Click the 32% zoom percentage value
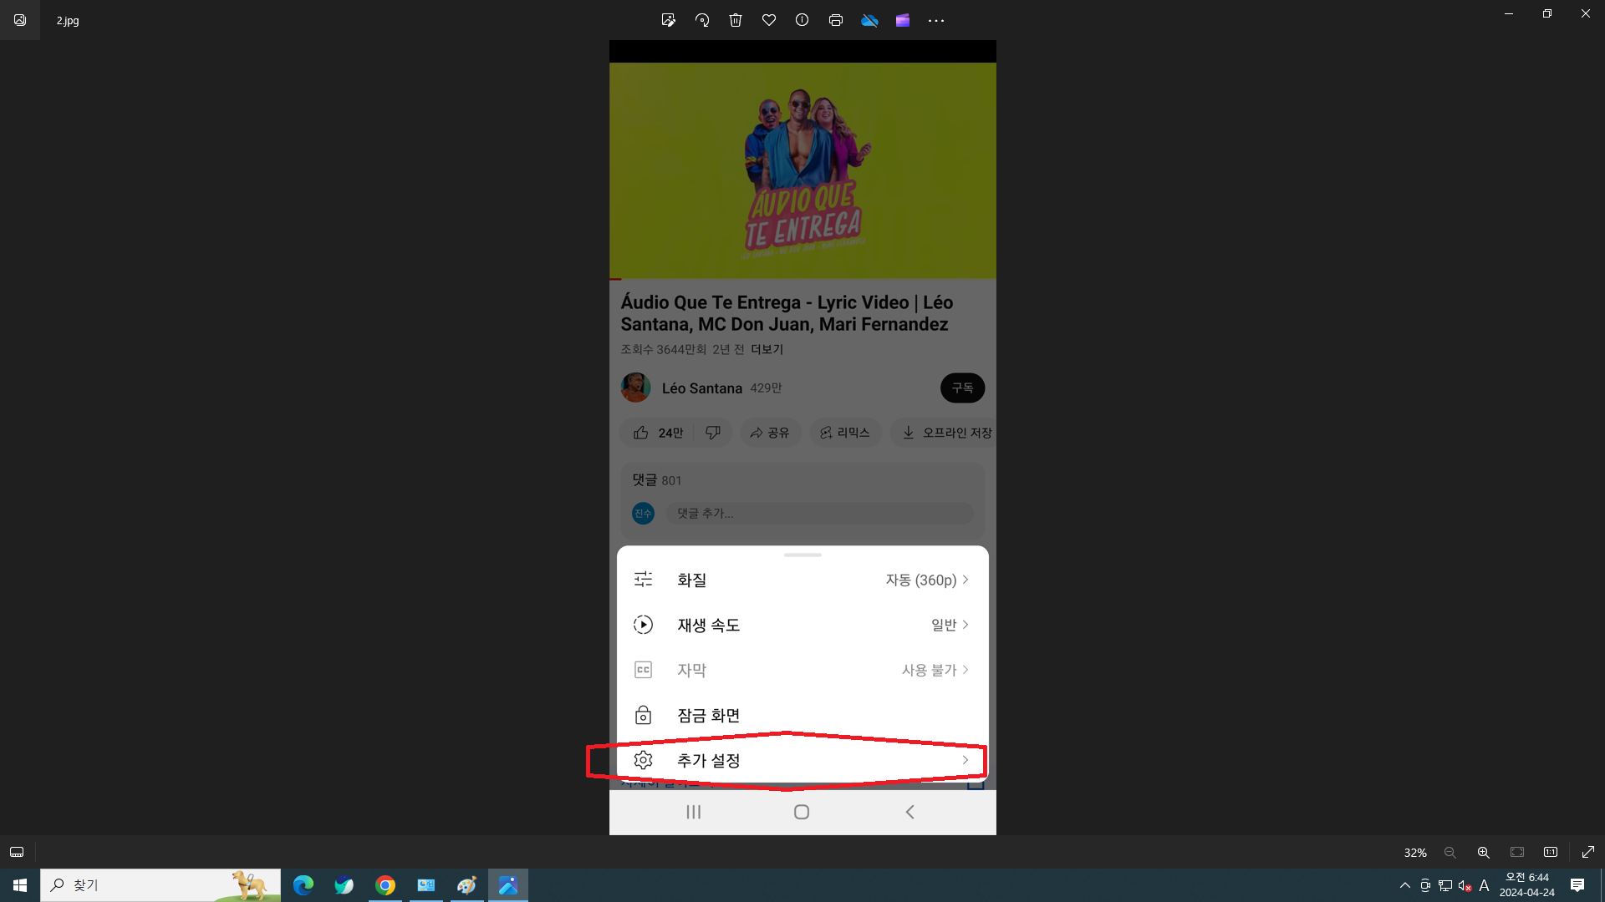The width and height of the screenshot is (1605, 902). pos(1415,853)
